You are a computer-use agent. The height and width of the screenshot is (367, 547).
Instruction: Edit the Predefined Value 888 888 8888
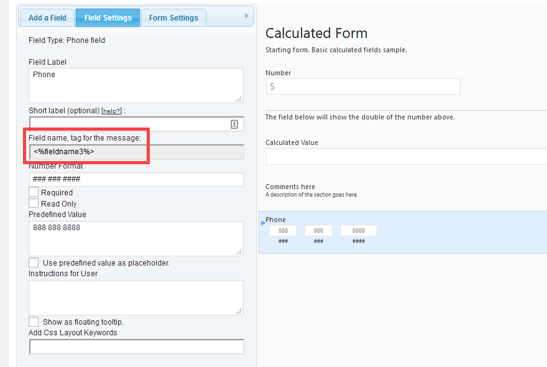[136, 238]
